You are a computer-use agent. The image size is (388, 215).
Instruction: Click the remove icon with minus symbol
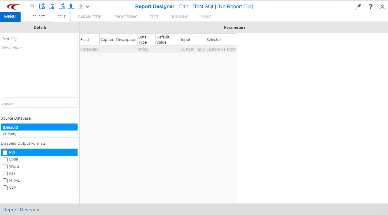pos(51,6)
